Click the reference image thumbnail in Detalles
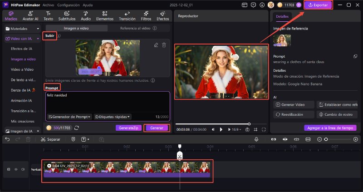Screen dimensions: 363x192 pyautogui.click(x=282, y=40)
